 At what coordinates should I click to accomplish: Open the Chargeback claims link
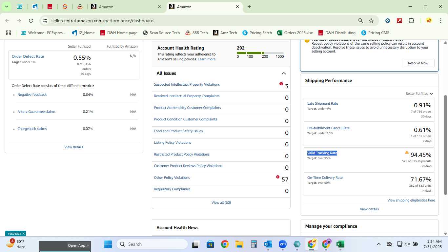32,129
